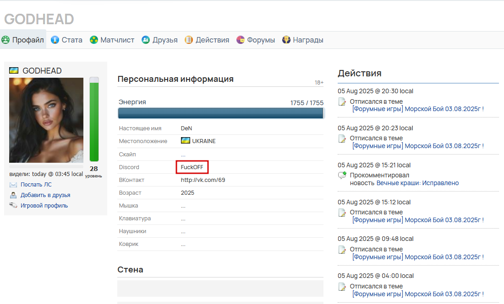The image size is (504, 304).
Task: Click the post icon for 09:48 action
Action: (x=342, y=250)
